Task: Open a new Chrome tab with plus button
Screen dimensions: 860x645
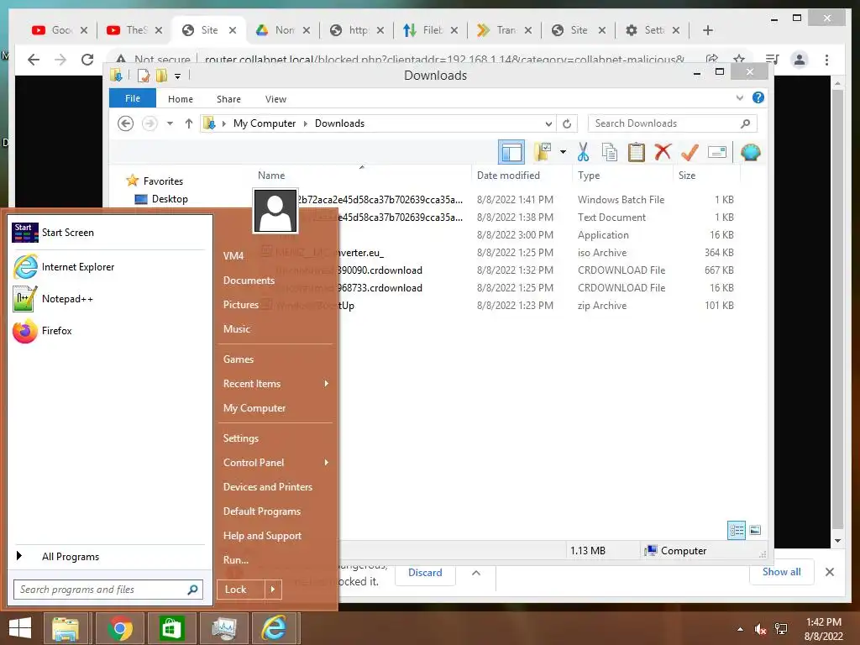Action: pyautogui.click(x=707, y=30)
